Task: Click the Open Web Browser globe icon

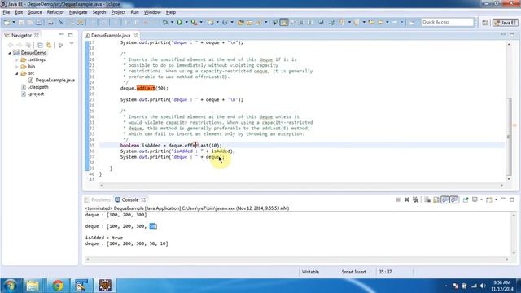Action: [x=321, y=22]
